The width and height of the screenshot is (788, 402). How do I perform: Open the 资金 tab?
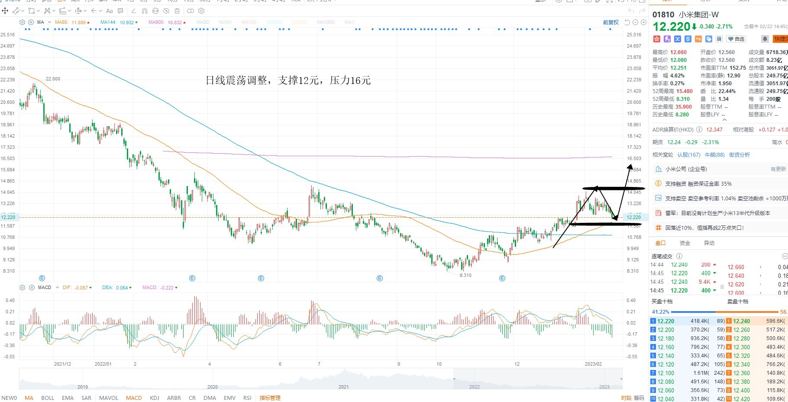click(x=685, y=243)
